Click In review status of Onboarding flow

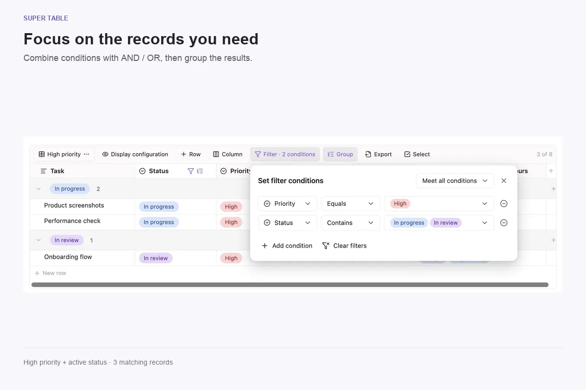tap(156, 258)
